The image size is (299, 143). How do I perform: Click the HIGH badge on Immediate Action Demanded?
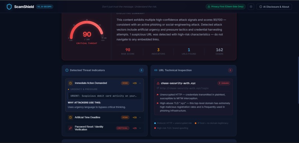[x=125, y=83]
